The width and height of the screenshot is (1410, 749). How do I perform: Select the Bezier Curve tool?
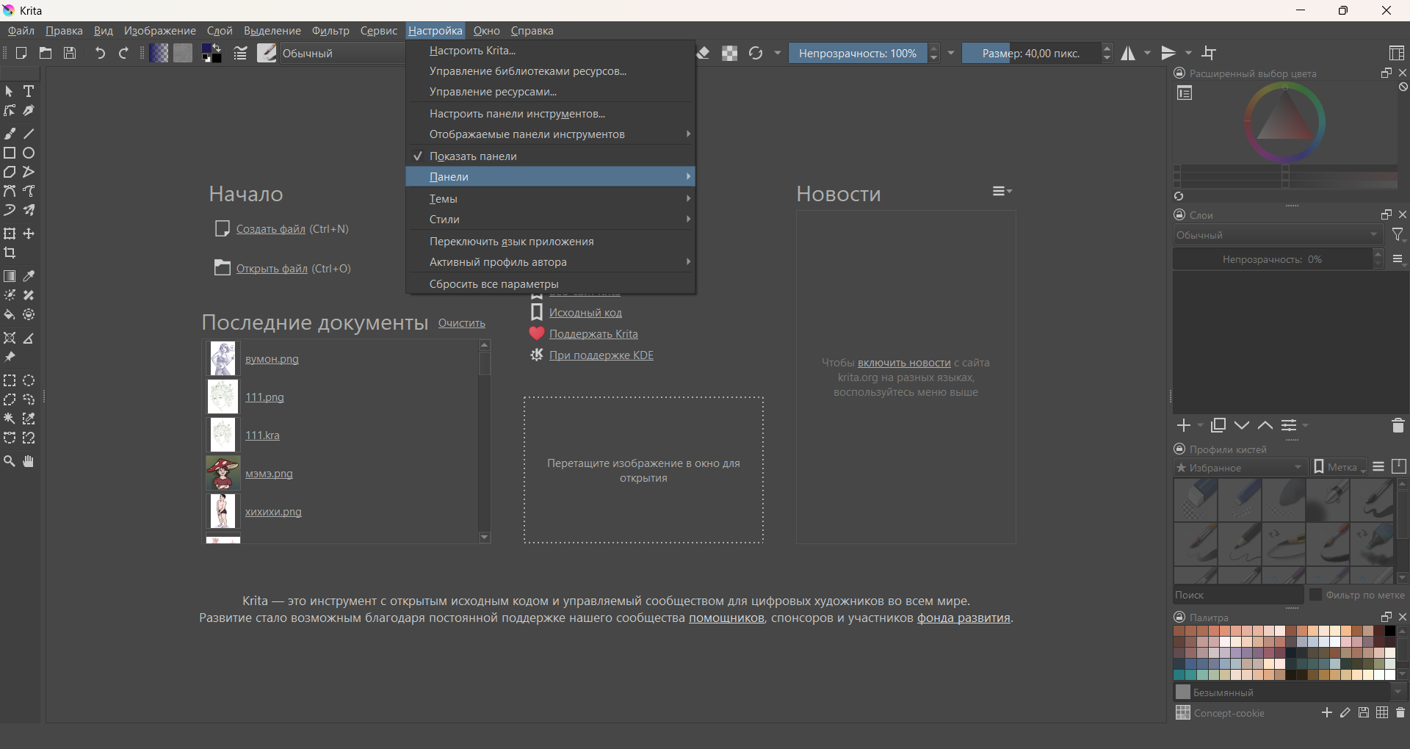[10, 191]
